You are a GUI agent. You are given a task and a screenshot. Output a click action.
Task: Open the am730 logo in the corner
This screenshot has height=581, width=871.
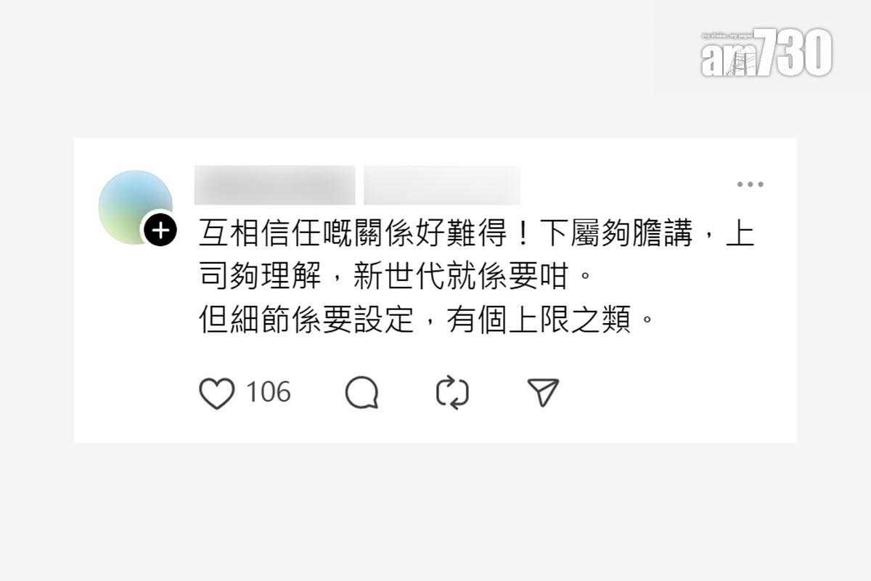[x=766, y=53]
